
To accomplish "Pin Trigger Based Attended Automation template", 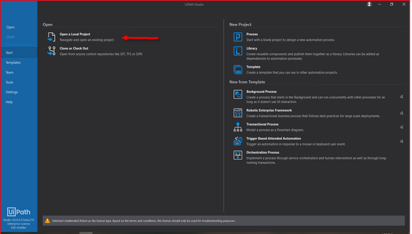I will [402, 141].
